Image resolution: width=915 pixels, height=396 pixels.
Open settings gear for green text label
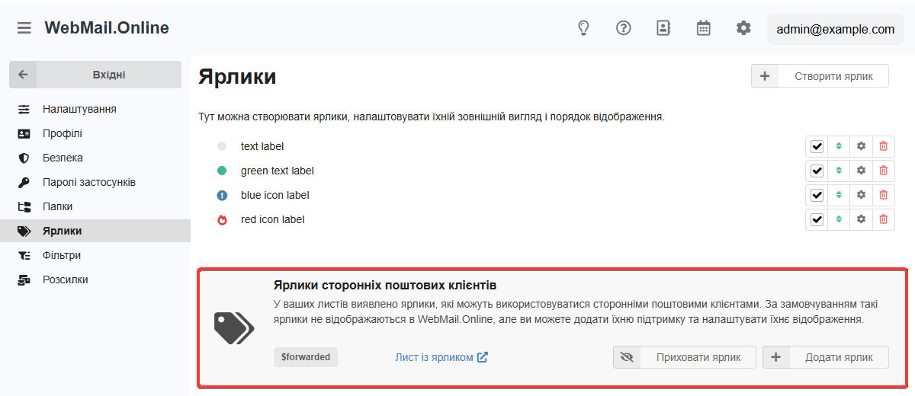point(861,171)
